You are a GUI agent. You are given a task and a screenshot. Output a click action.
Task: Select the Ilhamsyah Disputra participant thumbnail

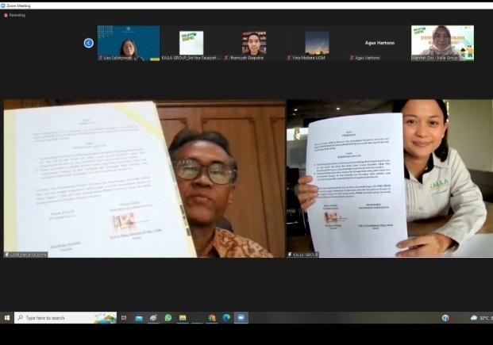tap(254, 43)
